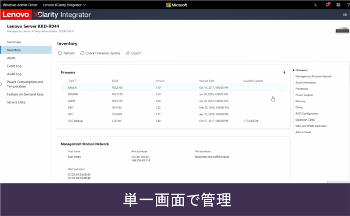This screenshot has width=350, height=216.
Task: Select the UEFI firmware row
Action: (x=173, y=108)
